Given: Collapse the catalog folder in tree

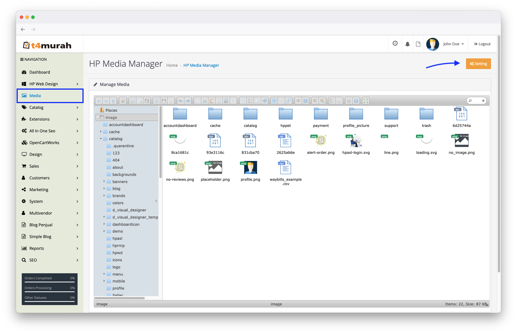Looking at the screenshot, I should point(101,139).
